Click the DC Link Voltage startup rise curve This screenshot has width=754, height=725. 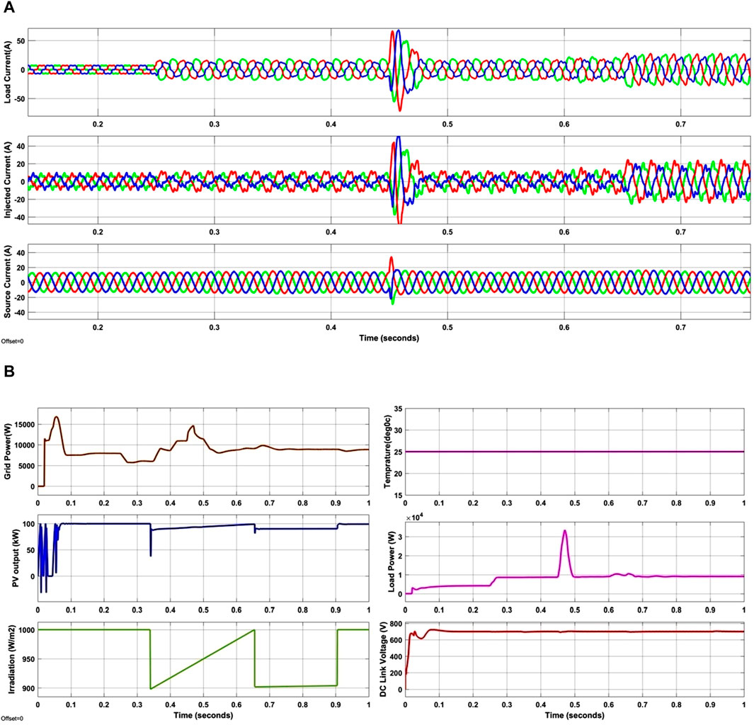pos(408,661)
